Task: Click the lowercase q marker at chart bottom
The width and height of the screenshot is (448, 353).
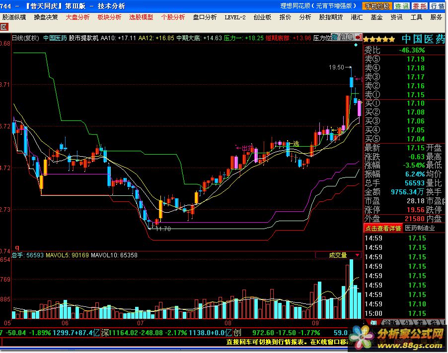Action: tap(17, 247)
